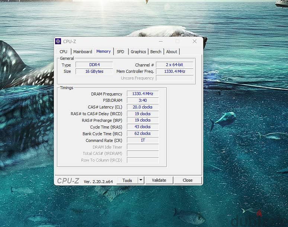The image size is (288, 227).
Task: Go to the About tab
Action: (x=172, y=52)
